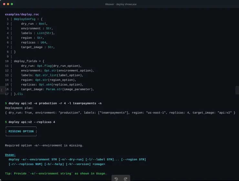Click the "U64" type on line 6
This screenshot has height=181, width=239.
[x=43, y=43]
